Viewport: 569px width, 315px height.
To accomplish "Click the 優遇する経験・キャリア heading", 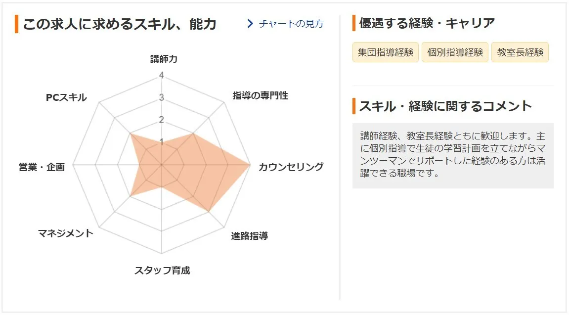I will (x=427, y=23).
